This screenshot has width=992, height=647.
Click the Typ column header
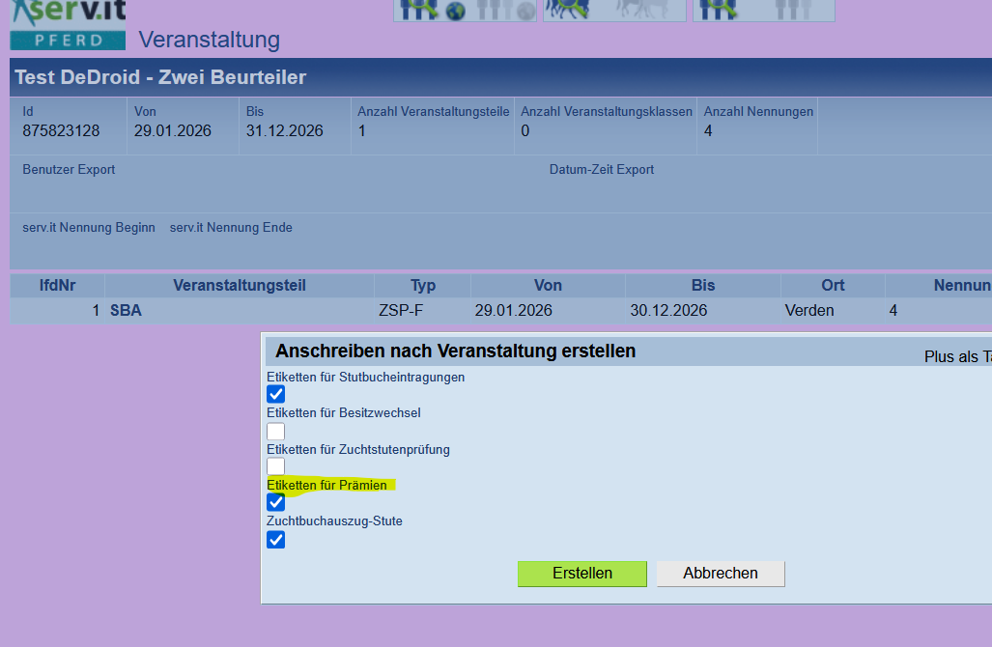[423, 286]
